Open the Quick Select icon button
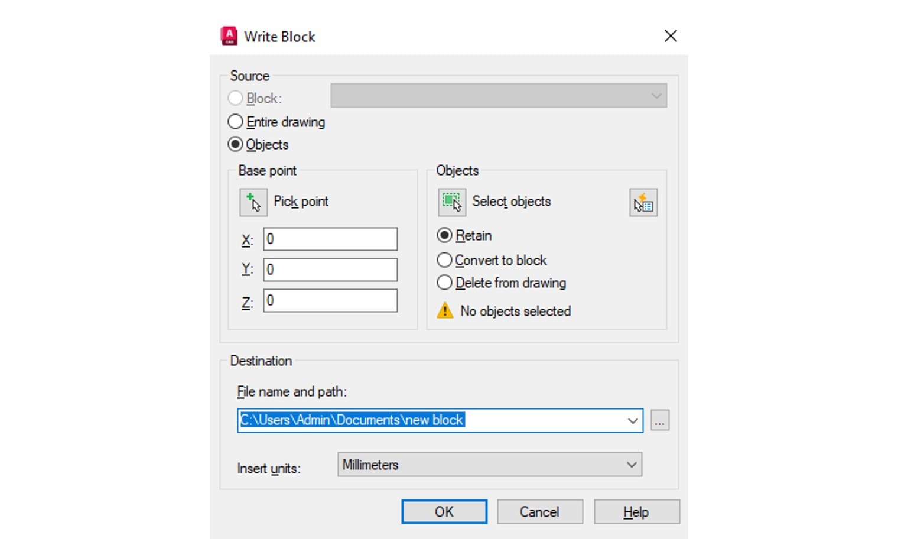This screenshot has height=558, width=898. [x=643, y=203]
